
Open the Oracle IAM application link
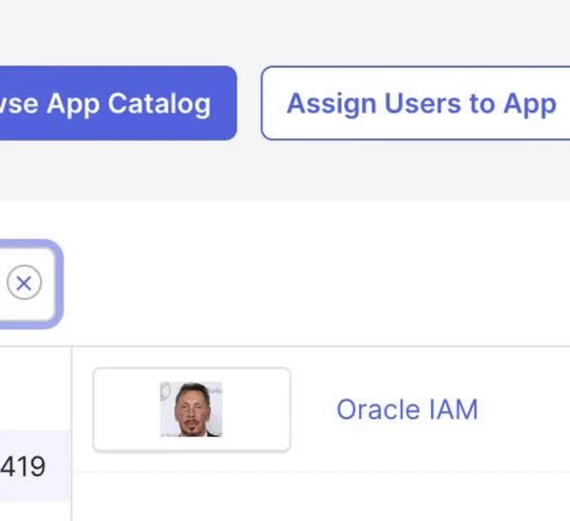click(x=407, y=409)
